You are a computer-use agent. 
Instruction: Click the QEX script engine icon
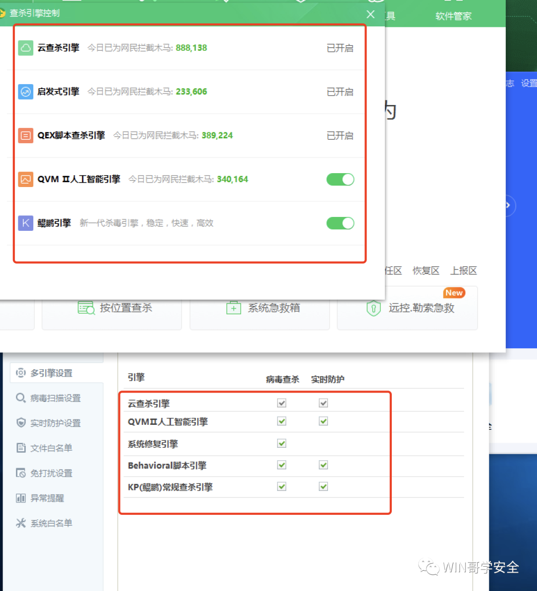click(x=26, y=135)
